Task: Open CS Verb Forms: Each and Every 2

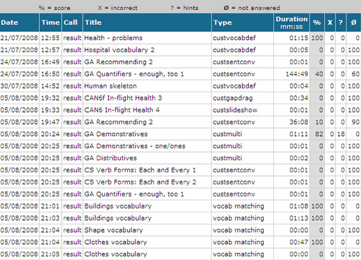Action: [x=140, y=182]
